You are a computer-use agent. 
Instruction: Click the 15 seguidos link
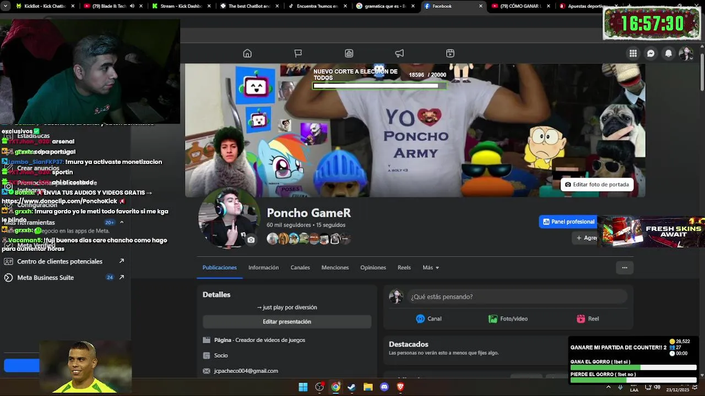tap(330, 225)
